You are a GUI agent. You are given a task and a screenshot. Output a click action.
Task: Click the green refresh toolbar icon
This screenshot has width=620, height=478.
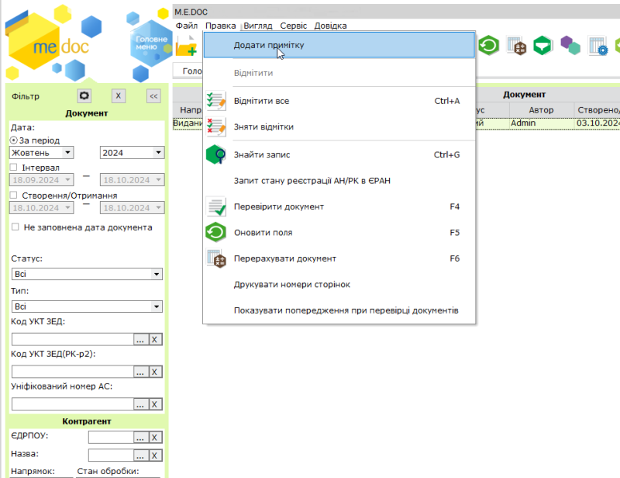(x=489, y=45)
